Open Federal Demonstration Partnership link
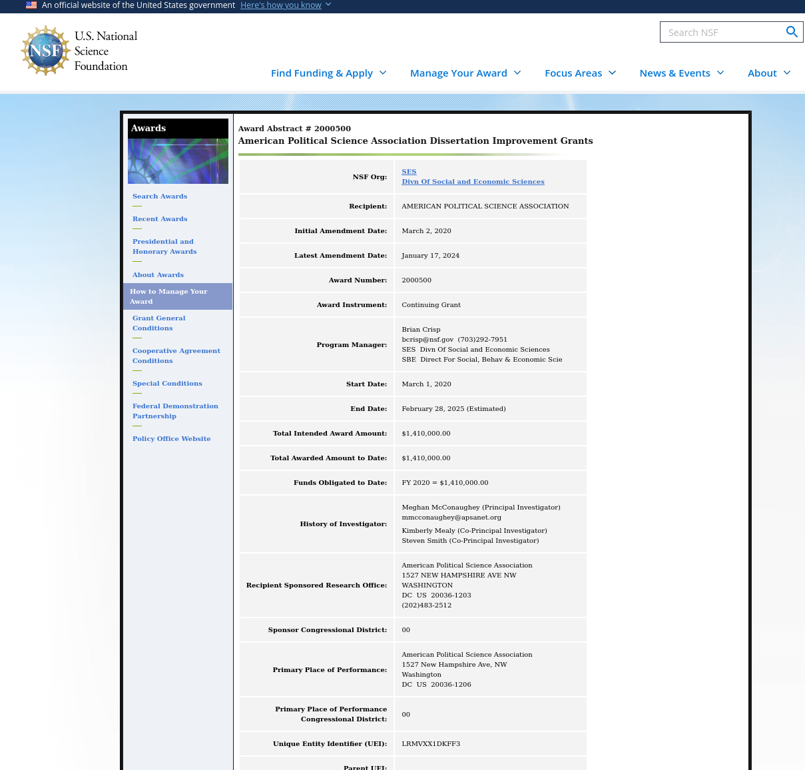Image resolution: width=805 pixels, height=770 pixels. [175, 411]
